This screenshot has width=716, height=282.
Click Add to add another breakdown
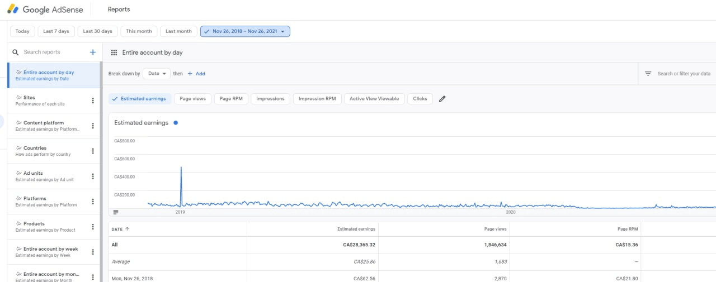(196, 74)
